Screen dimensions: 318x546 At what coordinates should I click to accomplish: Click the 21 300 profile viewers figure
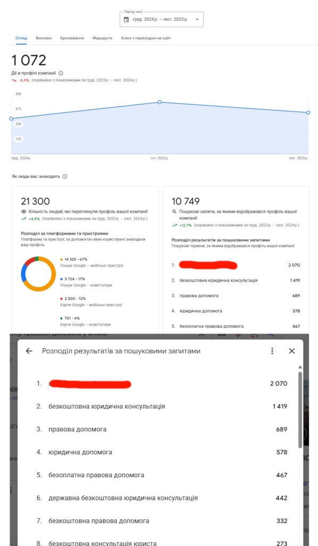click(35, 201)
